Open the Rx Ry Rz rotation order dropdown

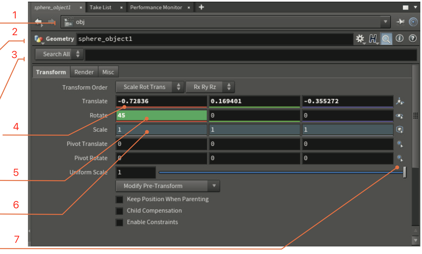tap(210, 87)
